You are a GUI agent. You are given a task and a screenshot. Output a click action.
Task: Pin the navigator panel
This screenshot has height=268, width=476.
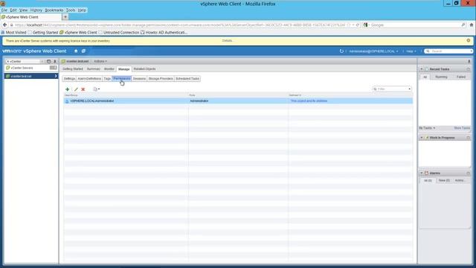[55, 61]
